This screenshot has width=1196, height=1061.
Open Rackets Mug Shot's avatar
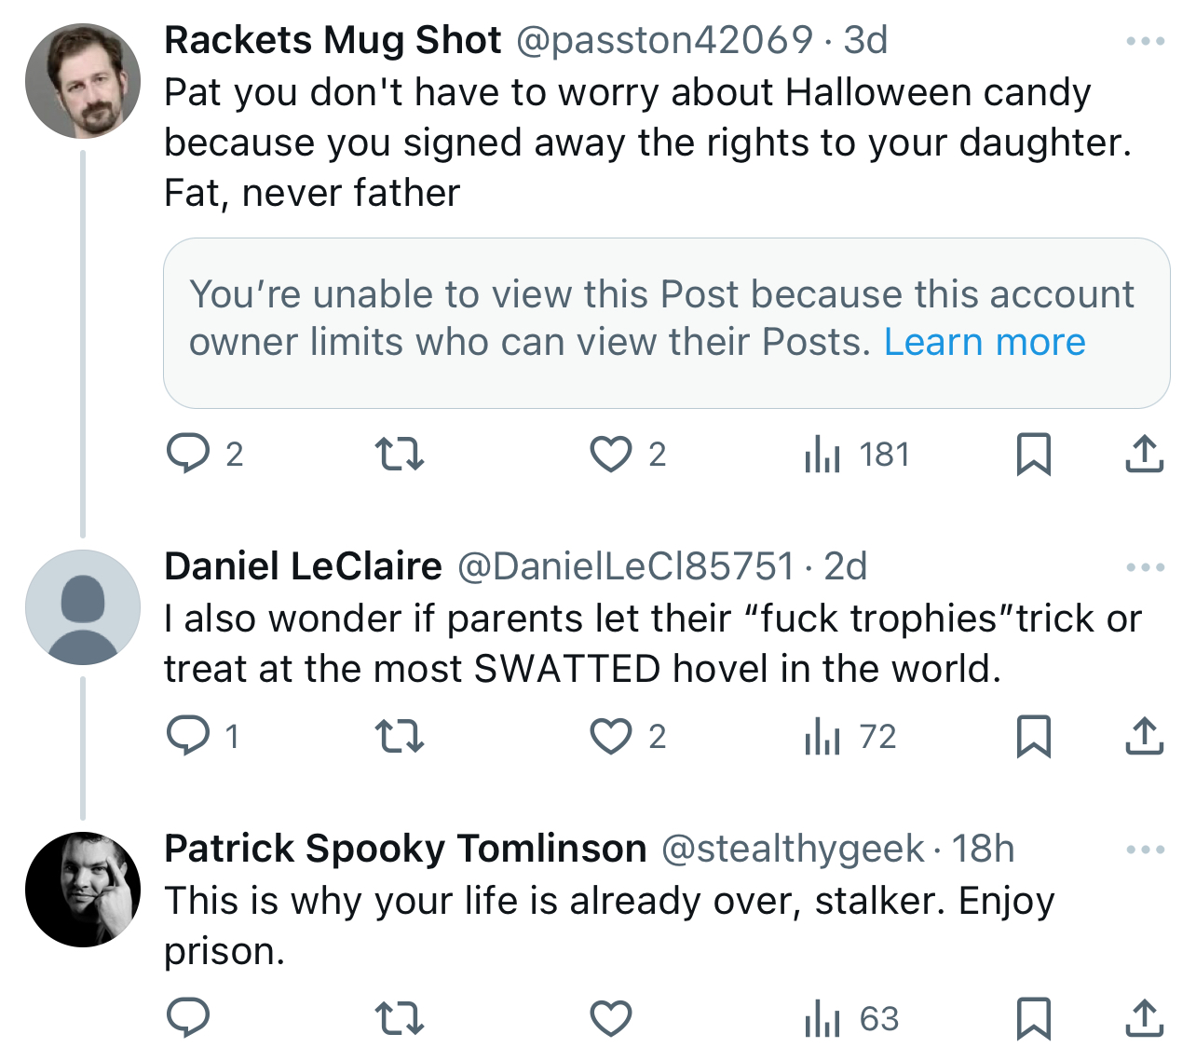click(x=83, y=81)
